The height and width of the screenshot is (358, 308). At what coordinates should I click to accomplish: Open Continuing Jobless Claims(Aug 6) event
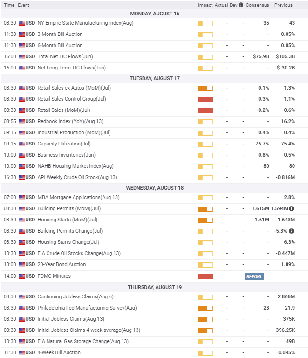click(75, 297)
